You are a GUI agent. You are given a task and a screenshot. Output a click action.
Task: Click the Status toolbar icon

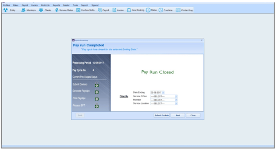[x=148, y=10]
